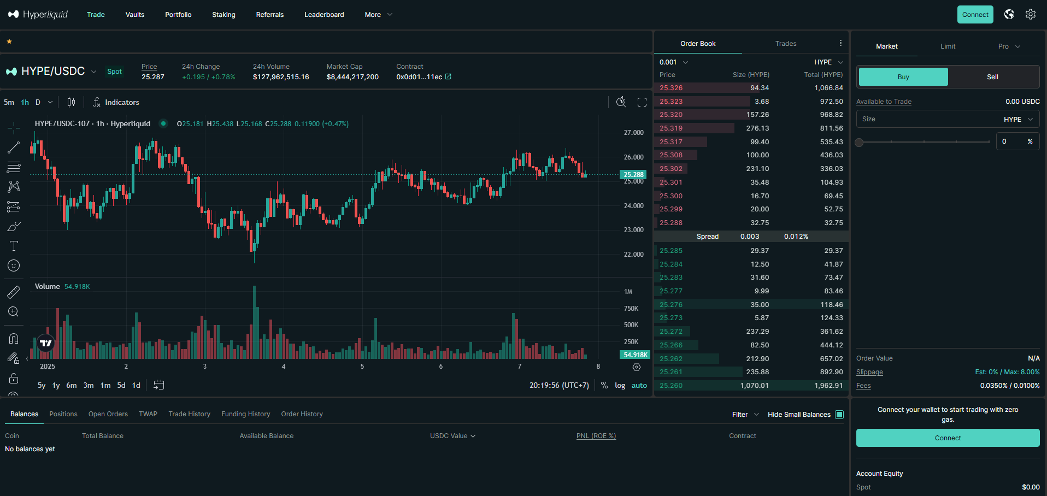Open the Fees link

(863, 386)
